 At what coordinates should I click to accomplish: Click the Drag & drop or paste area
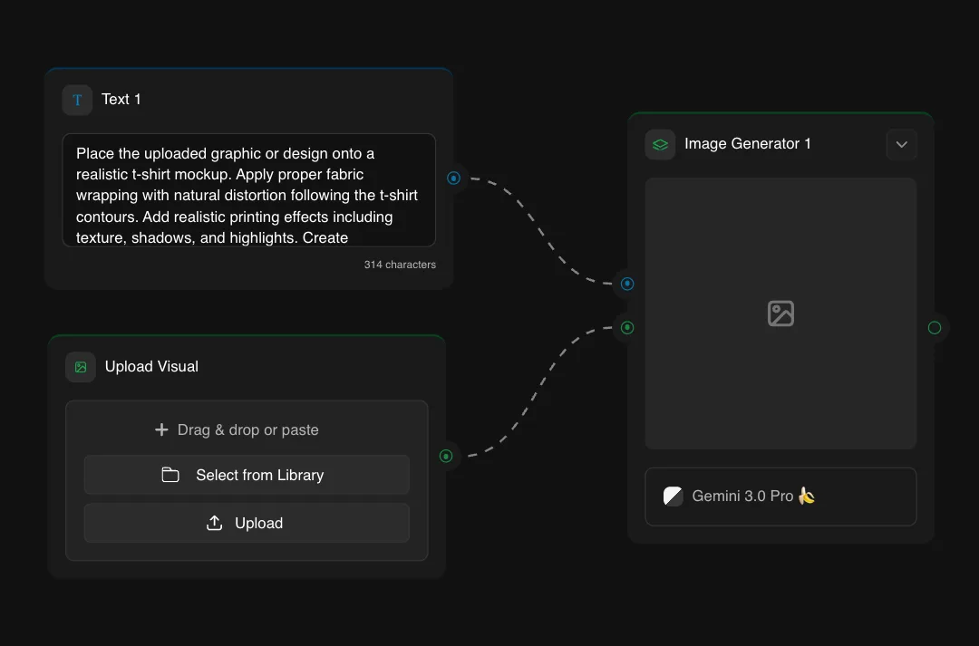coord(247,429)
